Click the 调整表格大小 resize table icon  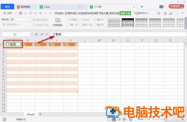4,24
